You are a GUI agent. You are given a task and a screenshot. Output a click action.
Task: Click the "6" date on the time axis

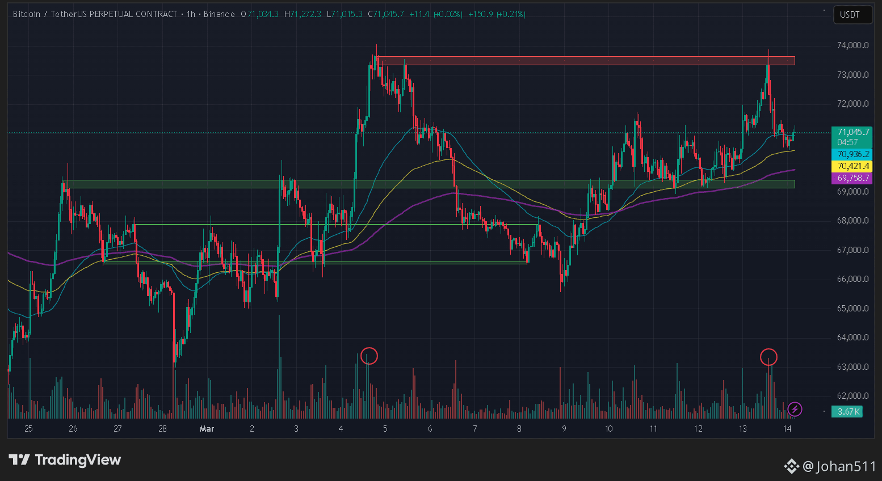pos(430,429)
